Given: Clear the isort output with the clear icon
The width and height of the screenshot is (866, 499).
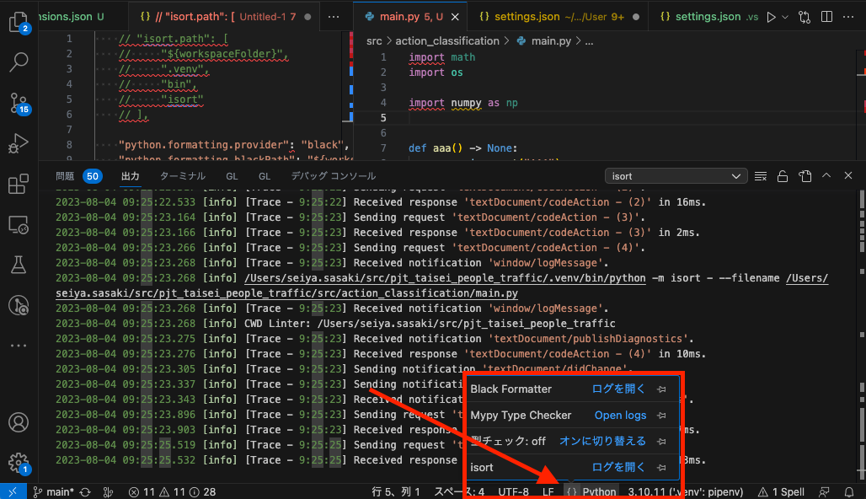Looking at the screenshot, I should pos(761,176).
